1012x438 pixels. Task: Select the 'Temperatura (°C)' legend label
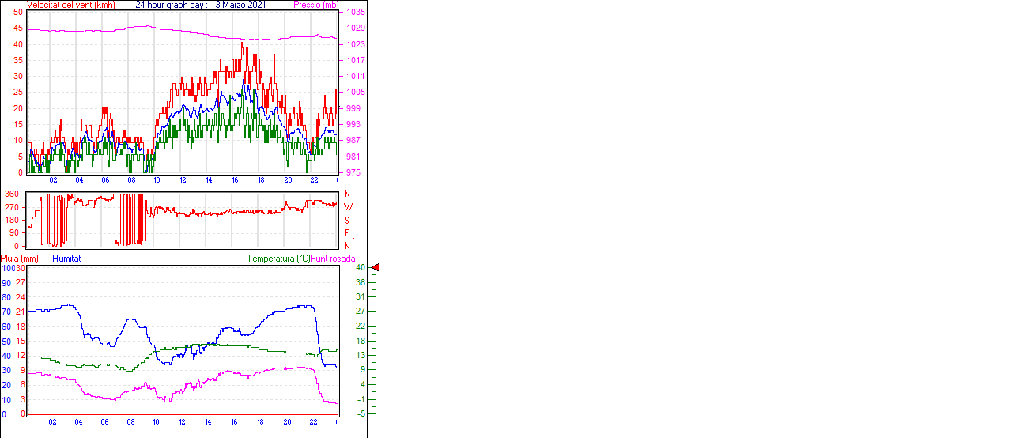(x=278, y=259)
